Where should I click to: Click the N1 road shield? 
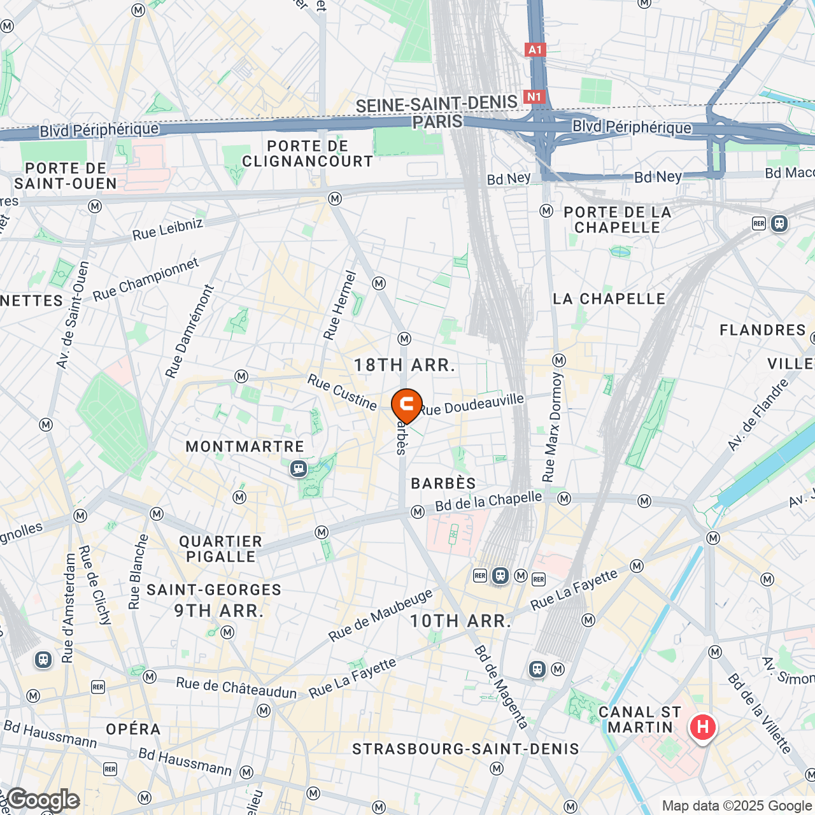(534, 97)
